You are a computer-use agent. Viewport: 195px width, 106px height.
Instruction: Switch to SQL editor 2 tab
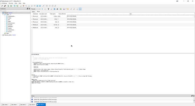14,105
